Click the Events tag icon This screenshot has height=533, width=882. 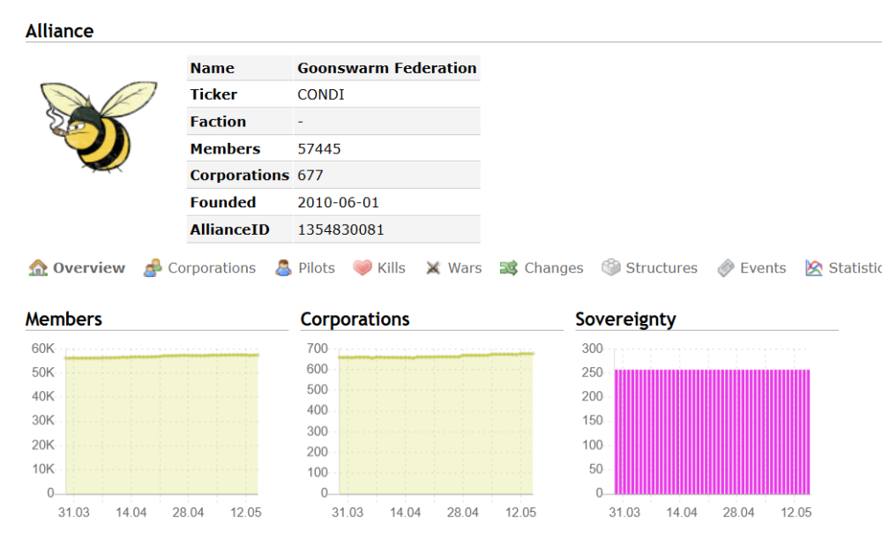tap(726, 268)
